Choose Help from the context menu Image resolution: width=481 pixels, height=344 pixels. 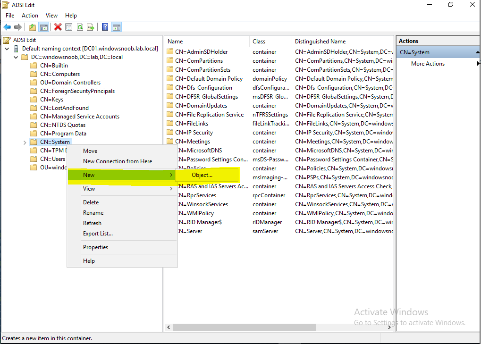click(x=122, y=261)
